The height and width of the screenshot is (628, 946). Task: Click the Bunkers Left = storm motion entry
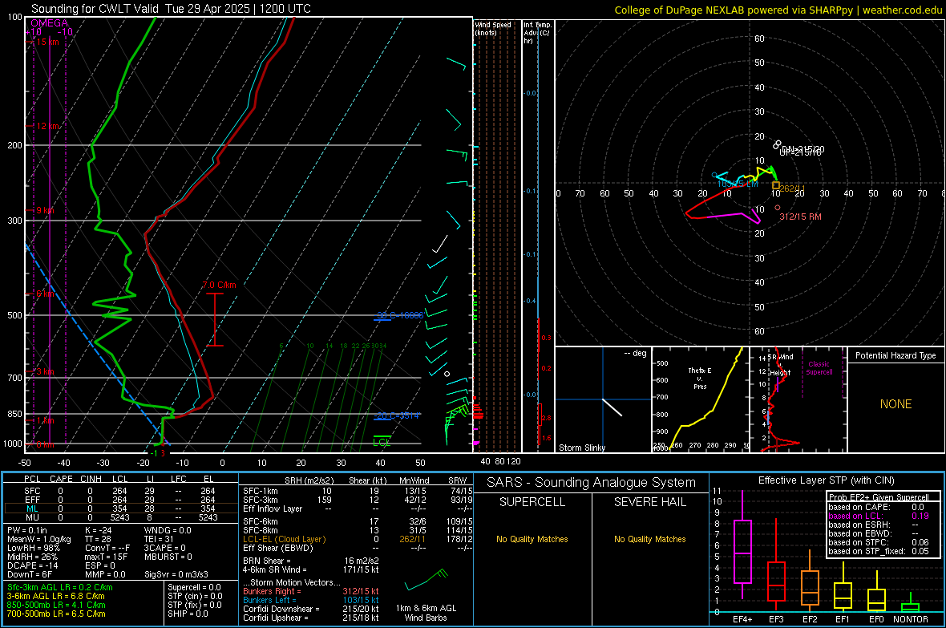311,600
